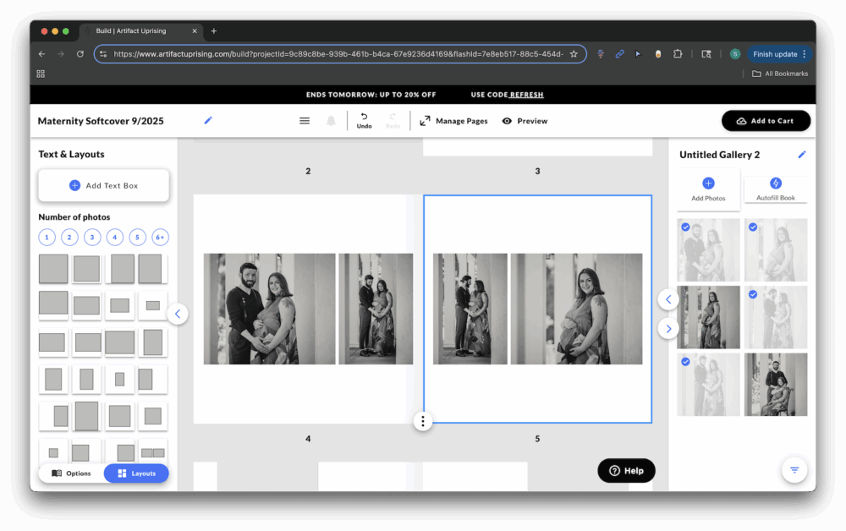Click the notification bell icon
The height and width of the screenshot is (531, 846).
pyautogui.click(x=331, y=121)
